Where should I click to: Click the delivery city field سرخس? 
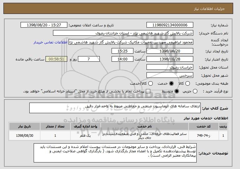(x=170, y=75)
